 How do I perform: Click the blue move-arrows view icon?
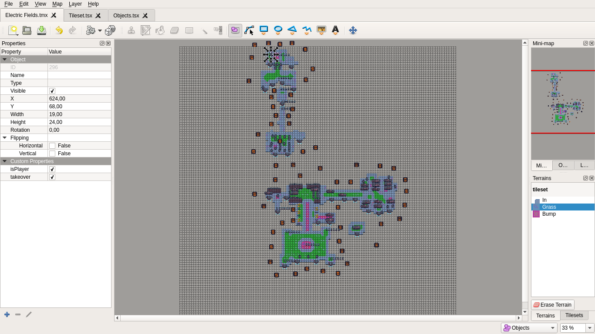[353, 30]
